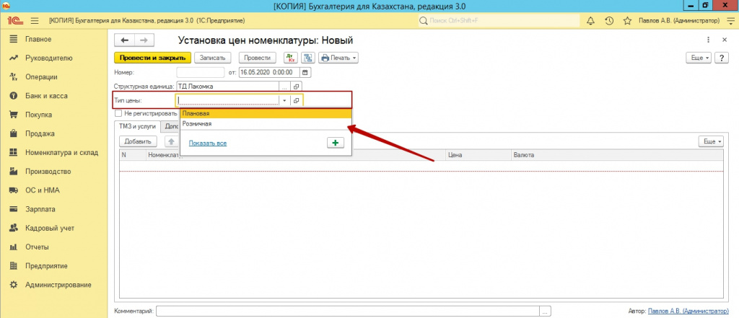Screen dimensions: 739x318
Task: Click the Тип цены input field
Action: (x=227, y=100)
